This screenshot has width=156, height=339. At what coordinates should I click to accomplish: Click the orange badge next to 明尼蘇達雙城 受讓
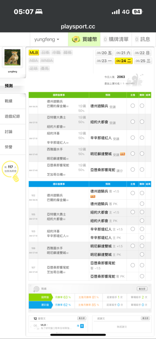pyautogui.click(x=122, y=154)
